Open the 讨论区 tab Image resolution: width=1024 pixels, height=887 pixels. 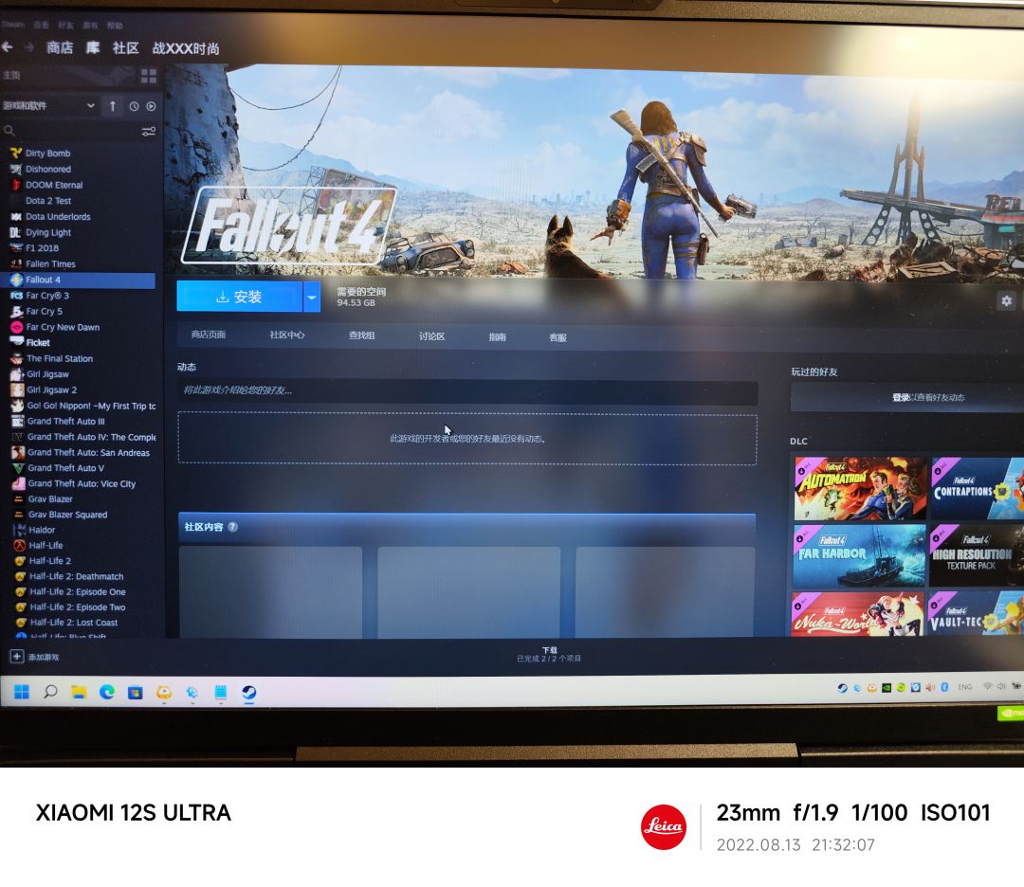[431, 336]
